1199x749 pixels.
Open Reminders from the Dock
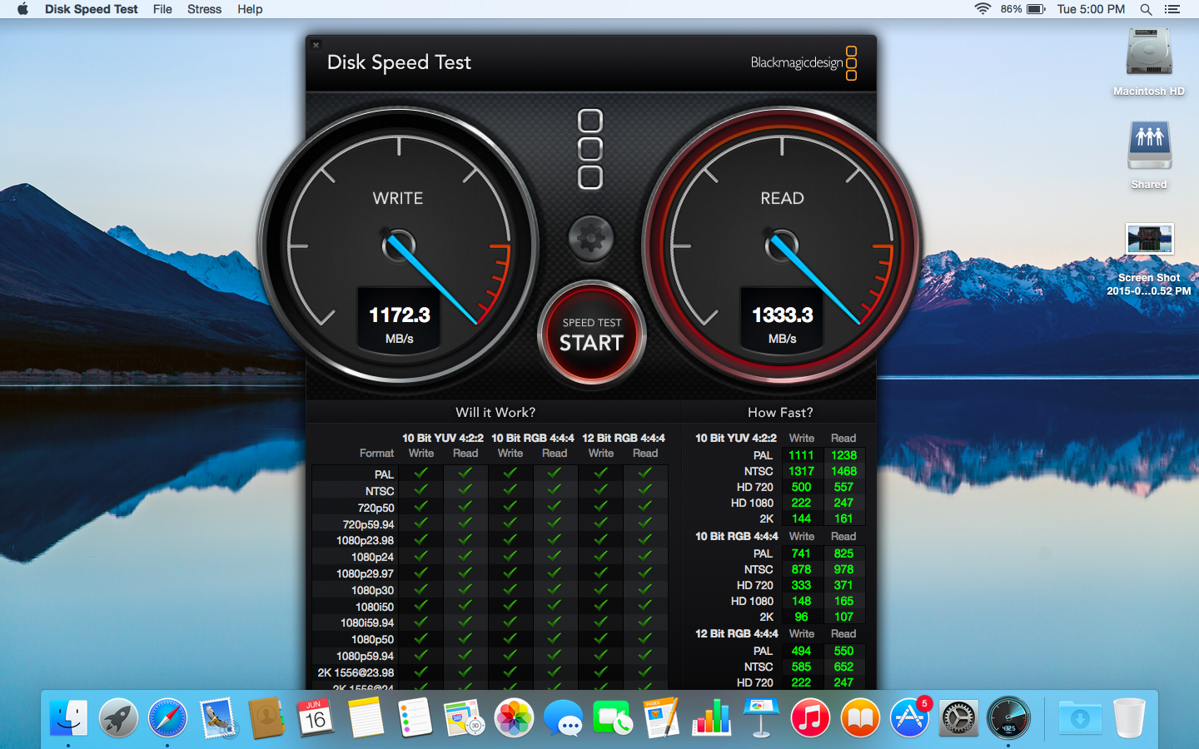click(x=415, y=717)
